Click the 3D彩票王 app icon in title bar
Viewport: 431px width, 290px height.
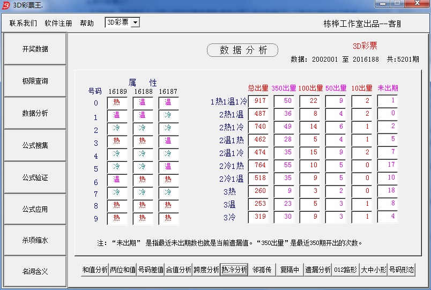tap(5, 5)
